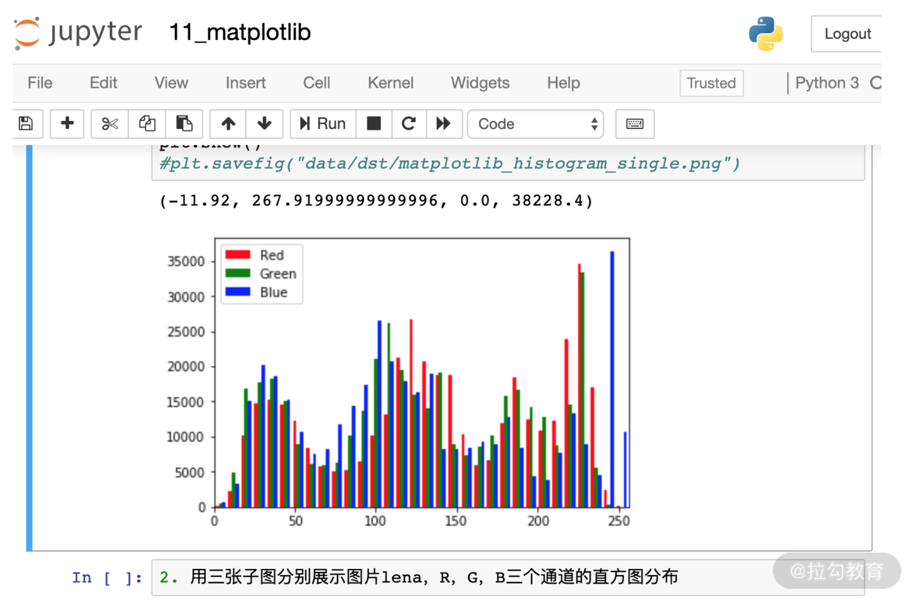This screenshot has height=601, width=914.
Task: Restart the kernel with the circular arrow
Action: (409, 124)
